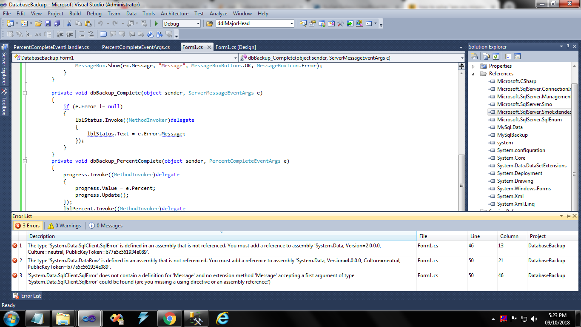Viewport: 581px width, 327px height.
Task: Open the Architecture menu
Action: [x=174, y=14]
